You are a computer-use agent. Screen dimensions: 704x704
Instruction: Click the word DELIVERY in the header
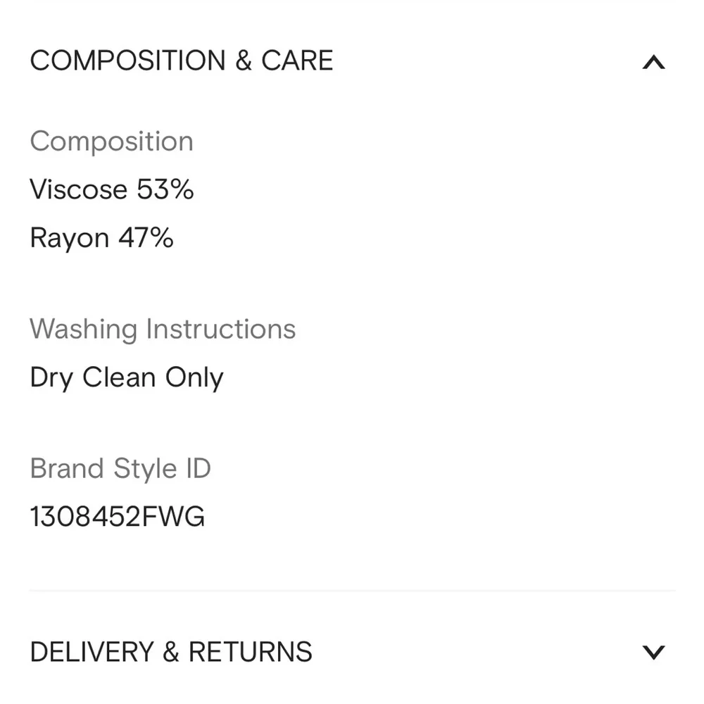(x=92, y=652)
